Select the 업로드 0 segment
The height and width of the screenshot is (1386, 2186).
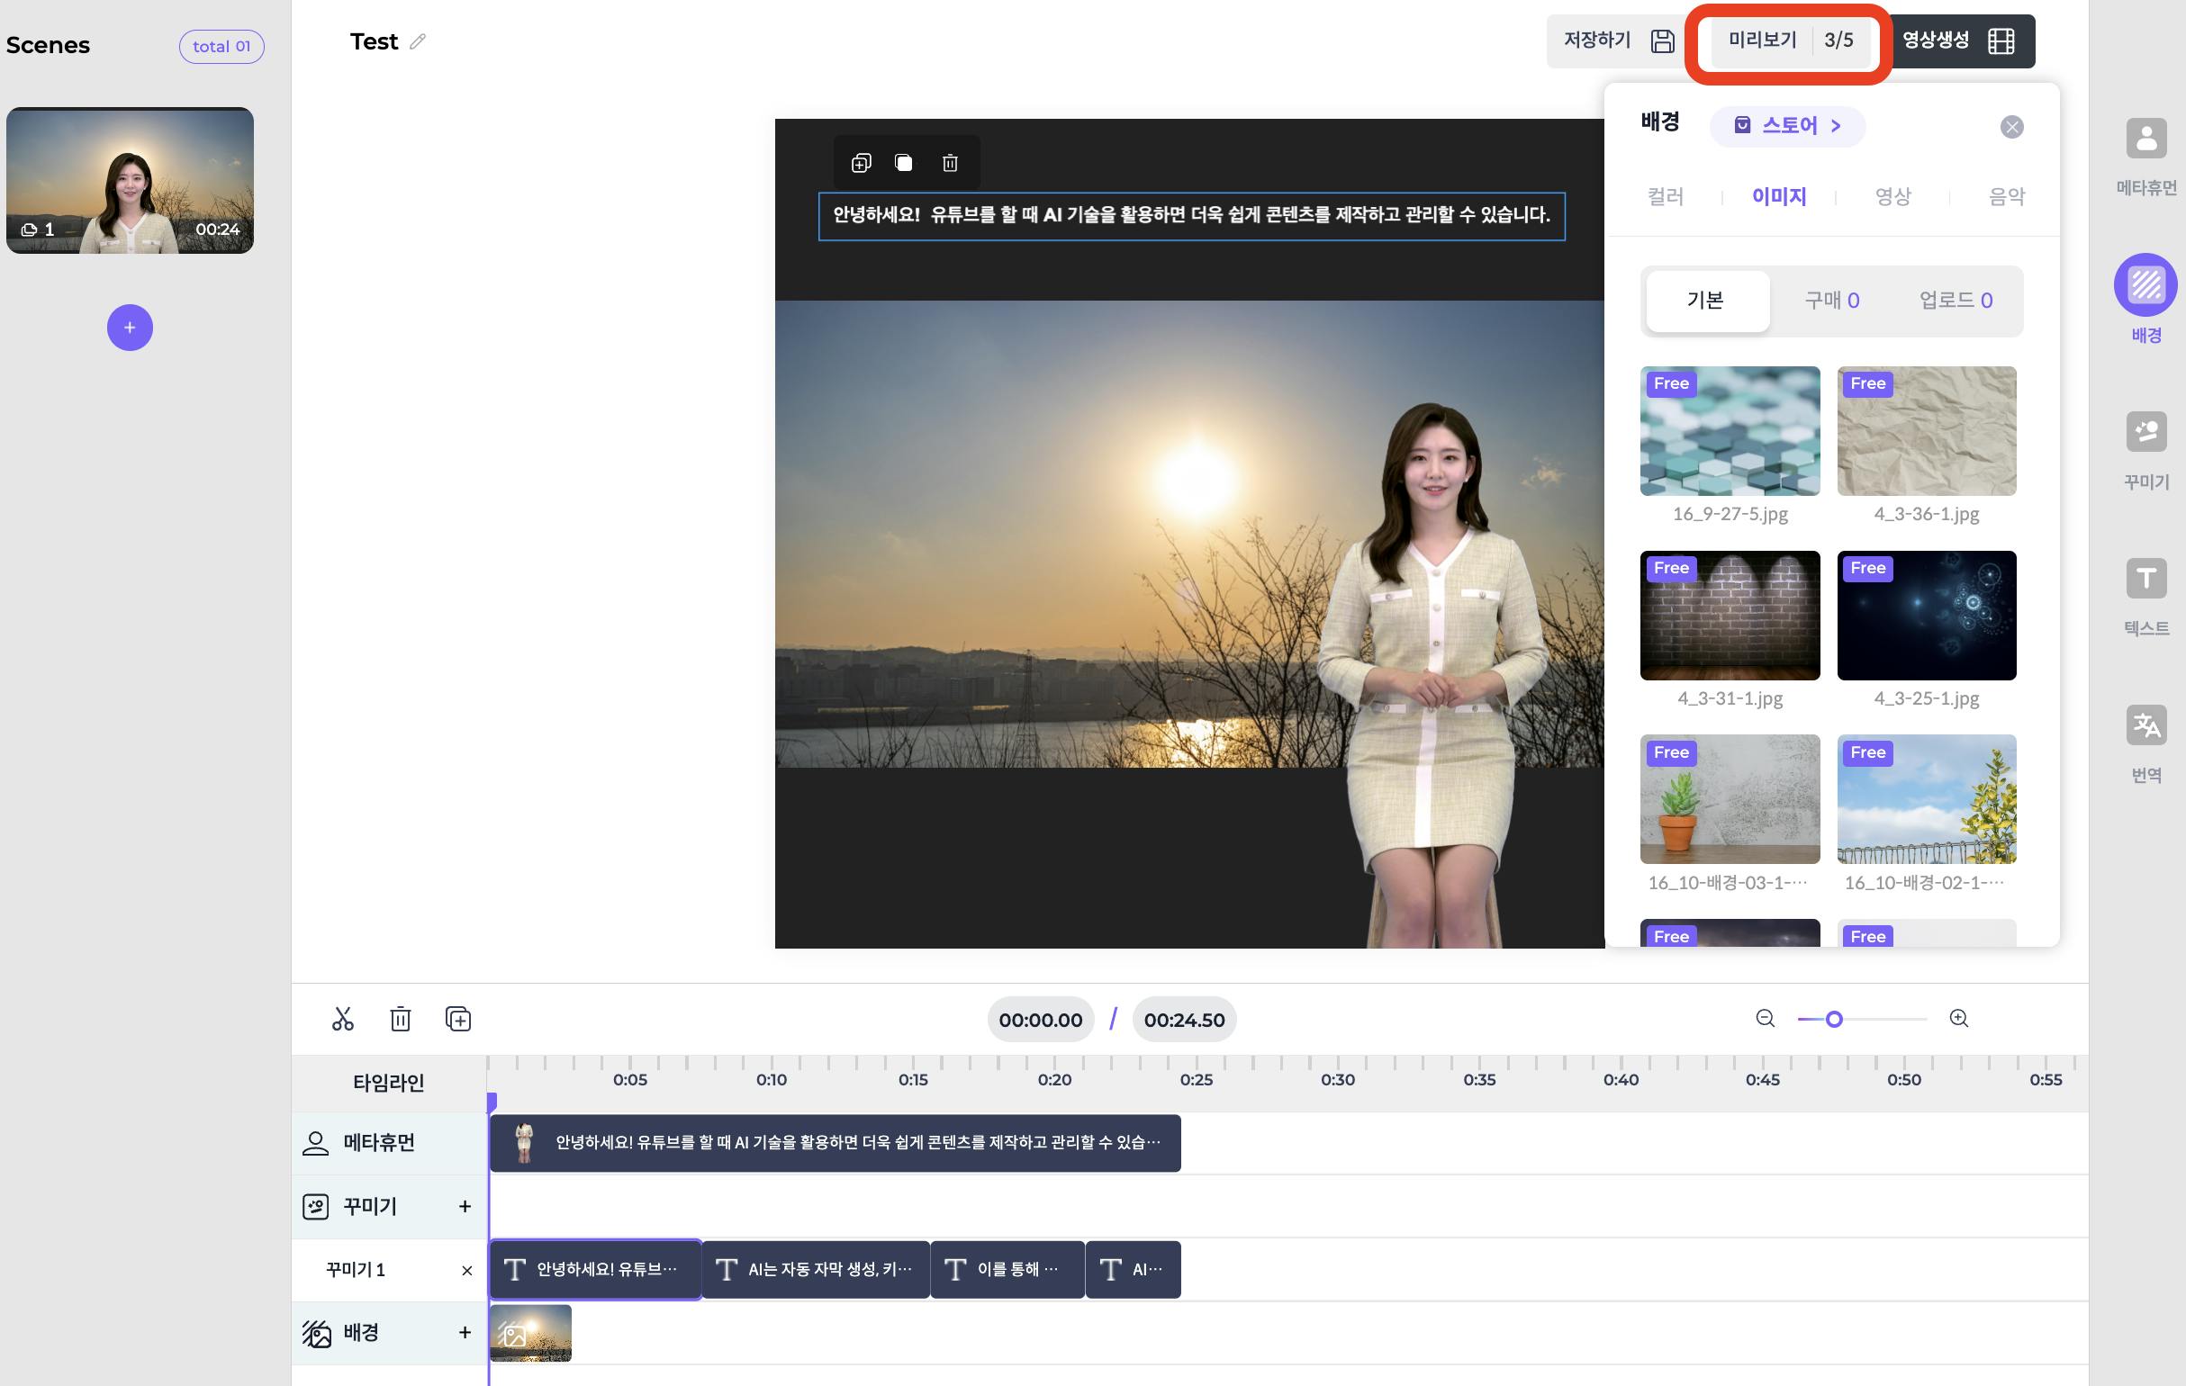[x=1956, y=301]
